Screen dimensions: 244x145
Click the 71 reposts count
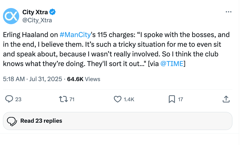click(72, 99)
